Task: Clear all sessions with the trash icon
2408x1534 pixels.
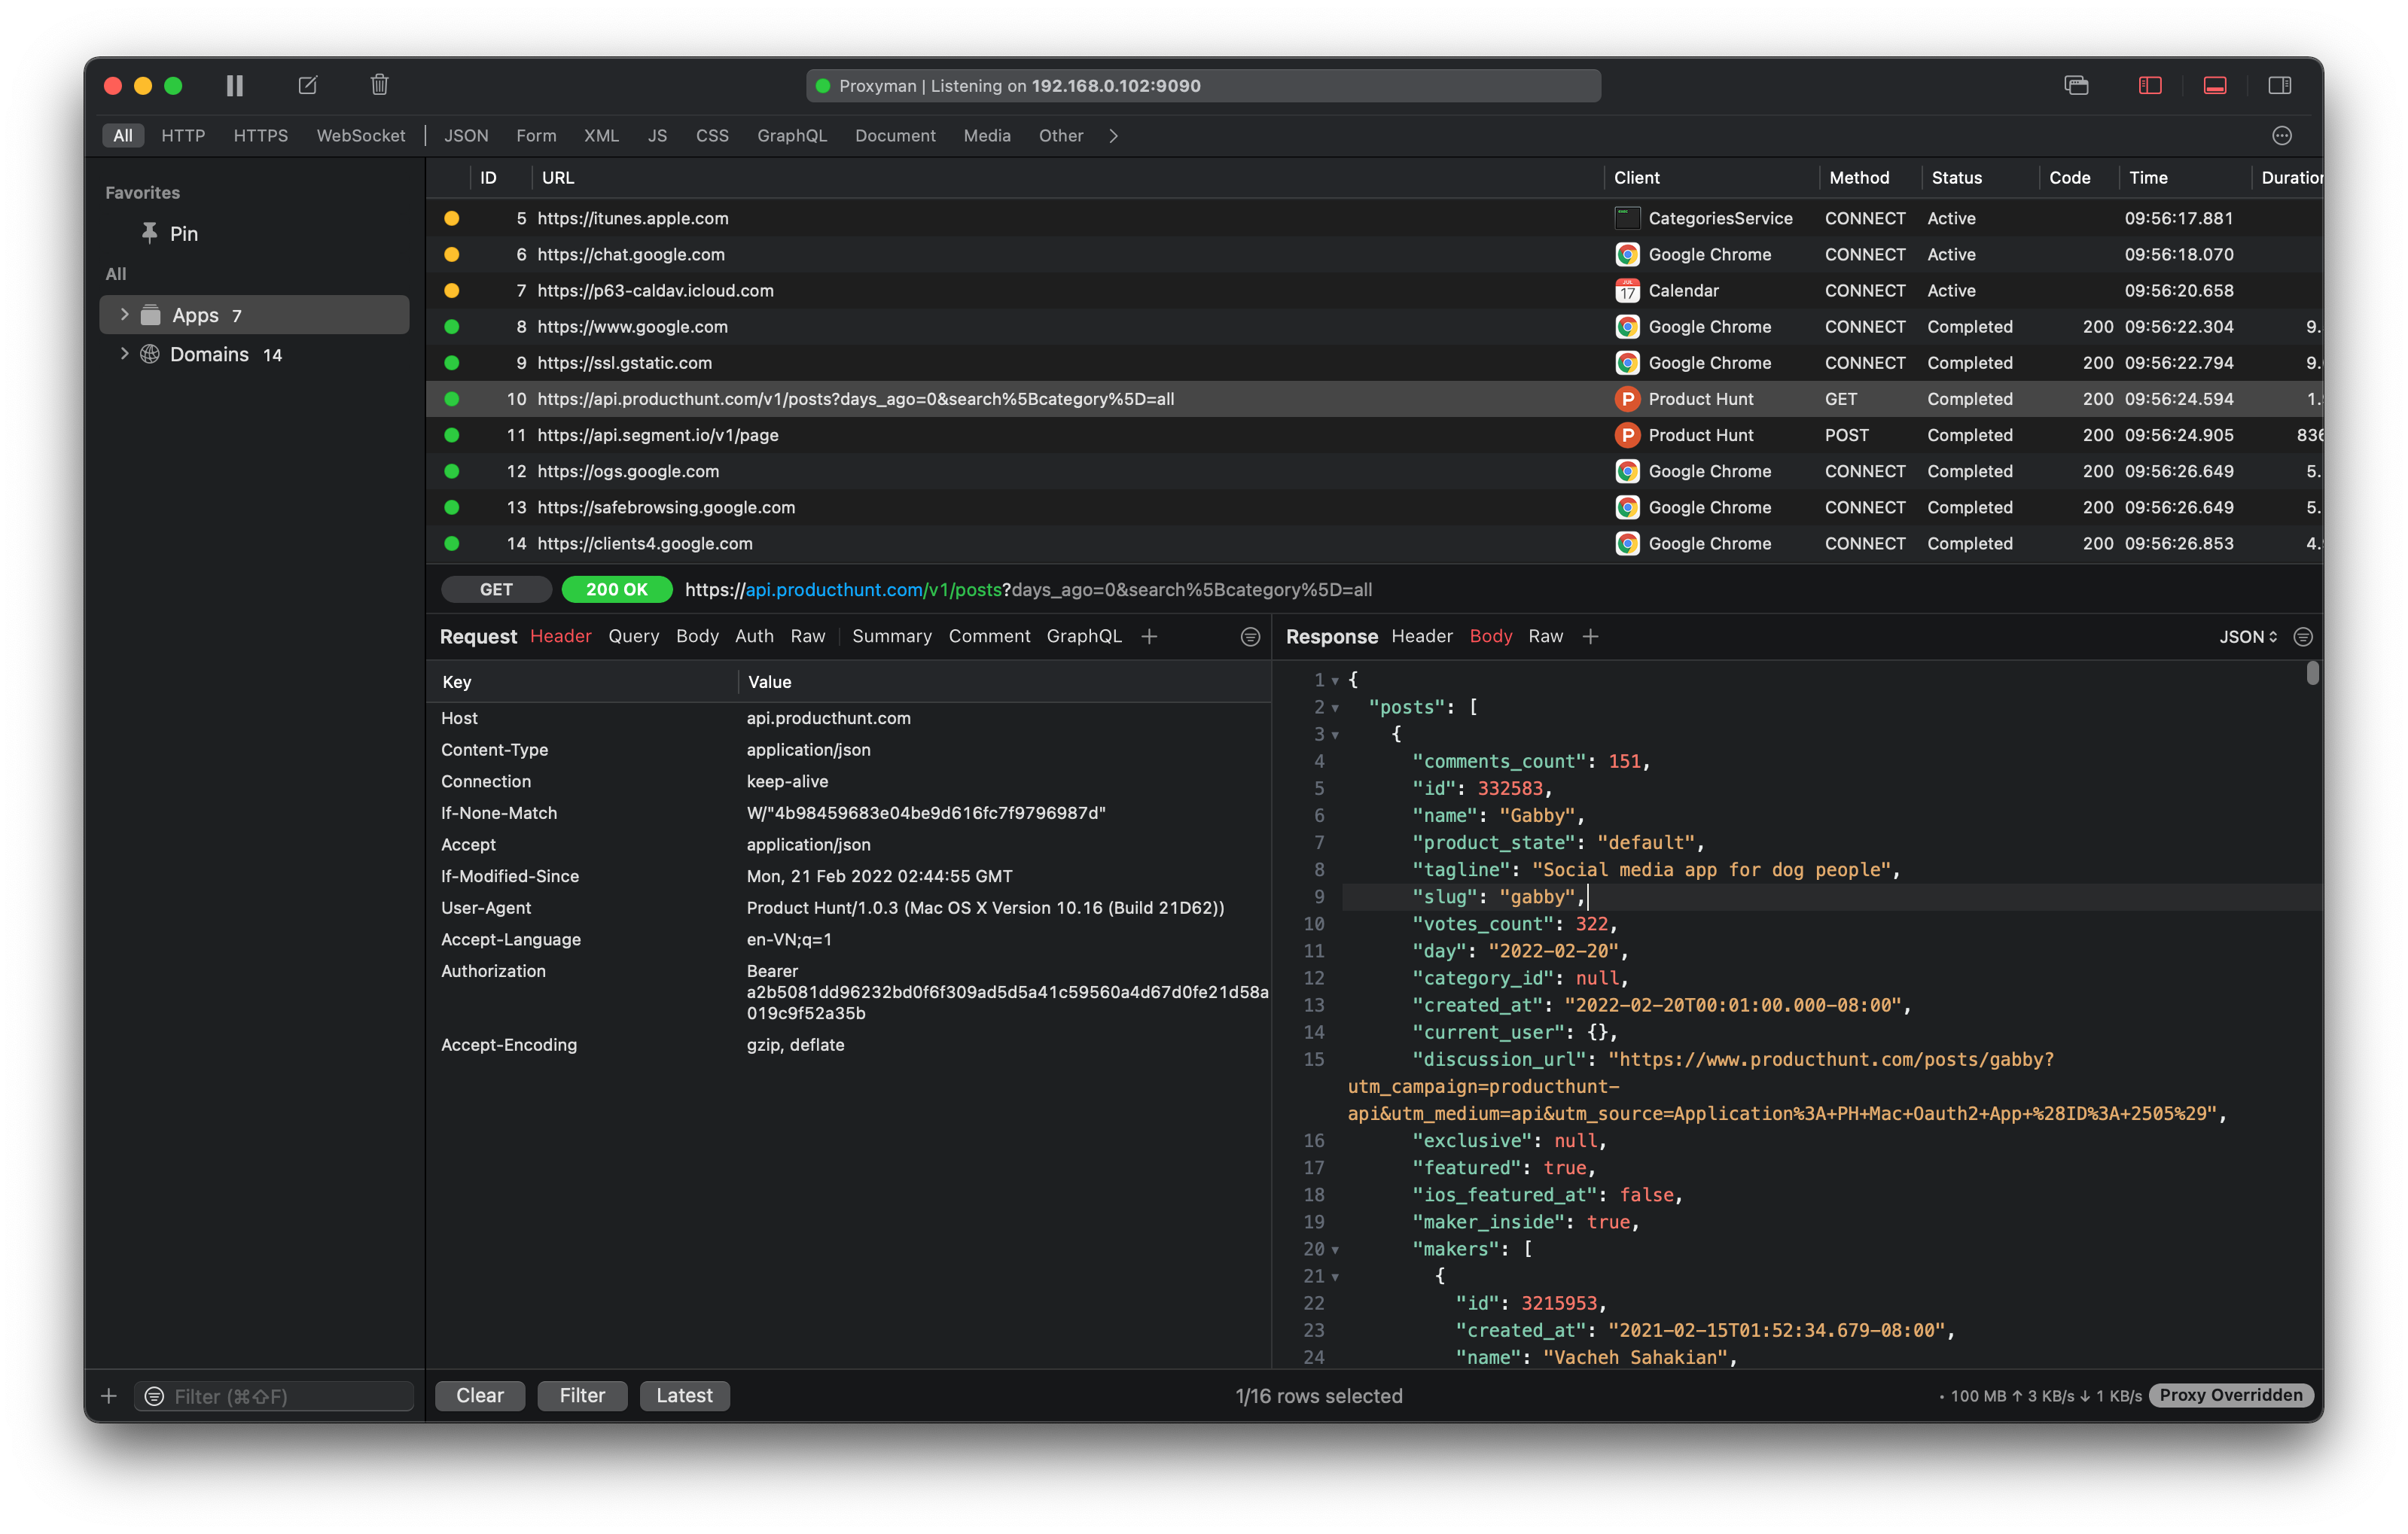Action: 378,85
